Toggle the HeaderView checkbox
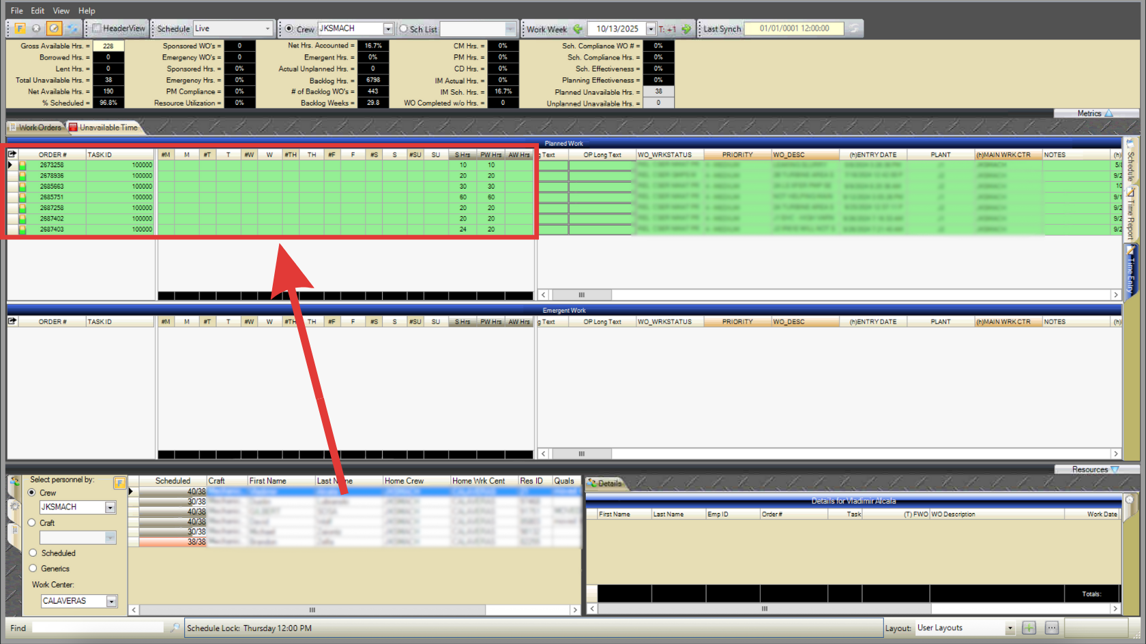Image resolution: width=1146 pixels, height=644 pixels. [97, 29]
